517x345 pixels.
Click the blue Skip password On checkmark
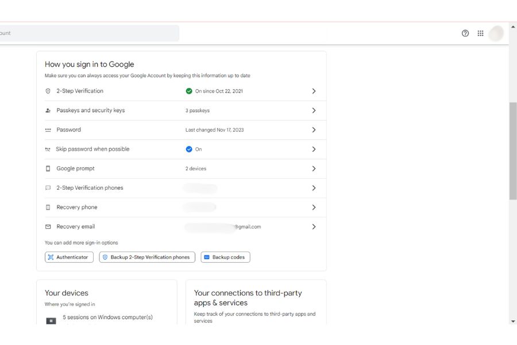189,149
